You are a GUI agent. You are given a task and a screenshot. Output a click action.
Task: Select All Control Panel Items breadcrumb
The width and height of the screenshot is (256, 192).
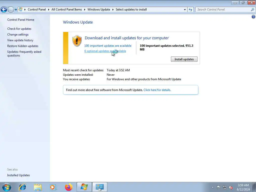(x=66, y=9)
